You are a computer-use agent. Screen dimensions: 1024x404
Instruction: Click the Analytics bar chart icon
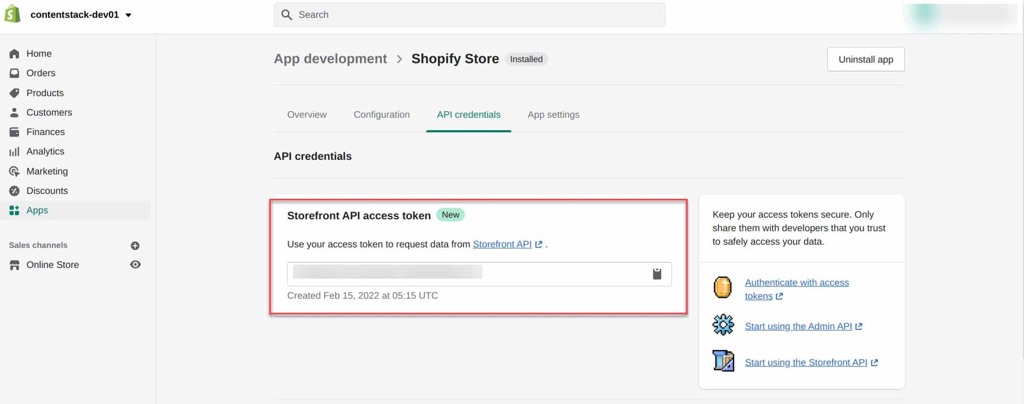[x=14, y=151]
